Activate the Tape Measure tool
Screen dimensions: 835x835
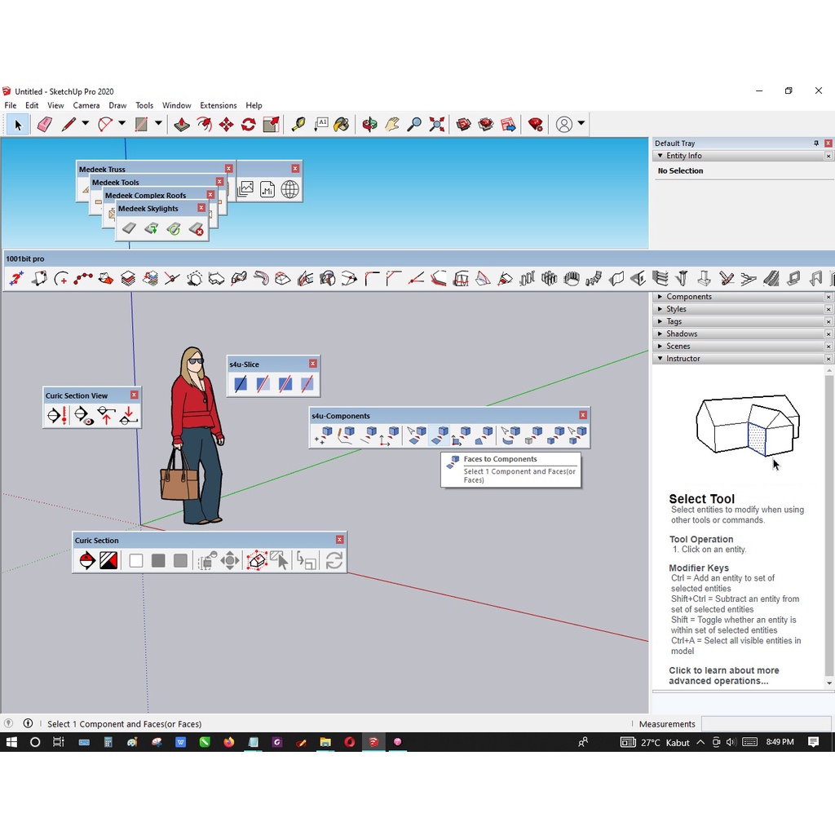tap(298, 125)
